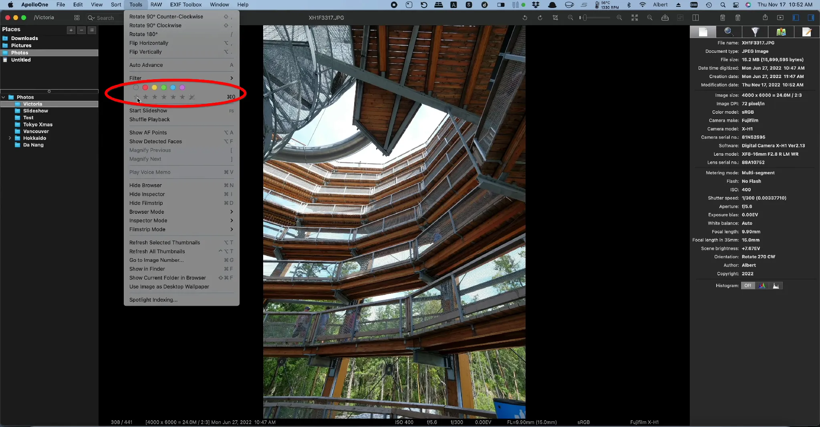Choose Start Slideshow menu item
Screen dimensions: 820x427
click(181, 110)
